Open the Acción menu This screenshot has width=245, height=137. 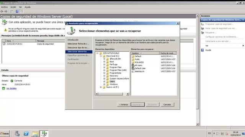[13, 7]
